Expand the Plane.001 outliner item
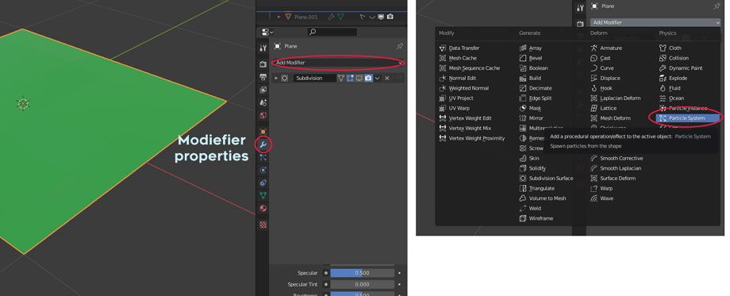Image resolution: width=730 pixels, height=296 pixels. 279,17
